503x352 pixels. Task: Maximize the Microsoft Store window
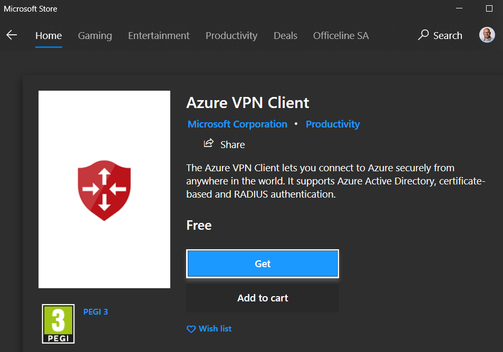pos(489,9)
